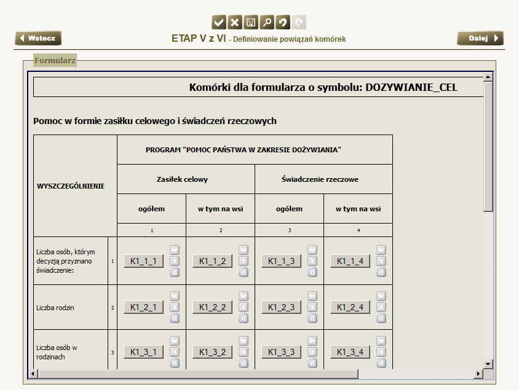Click the horizontal scrollbar right arrow
The image size is (519, 390).
point(478,374)
